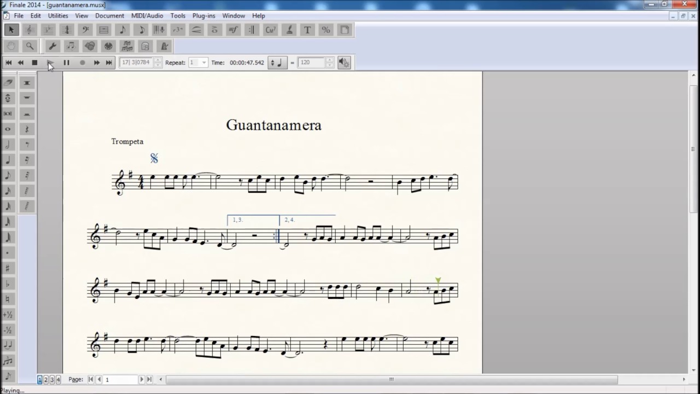Viewport: 700px width, 394px height.
Task: Open the Repeat count dropdown
Action: click(204, 62)
